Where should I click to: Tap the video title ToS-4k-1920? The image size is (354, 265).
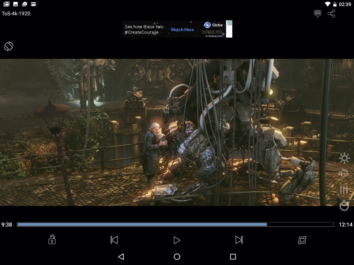pos(15,14)
